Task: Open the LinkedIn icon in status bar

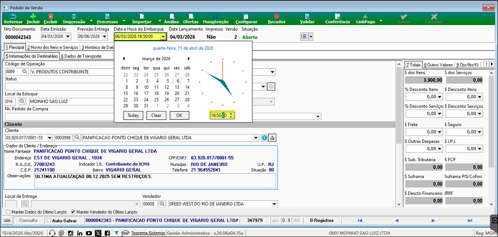Action: pos(80,233)
